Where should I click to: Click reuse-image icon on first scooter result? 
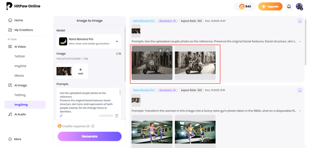click(160, 51)
